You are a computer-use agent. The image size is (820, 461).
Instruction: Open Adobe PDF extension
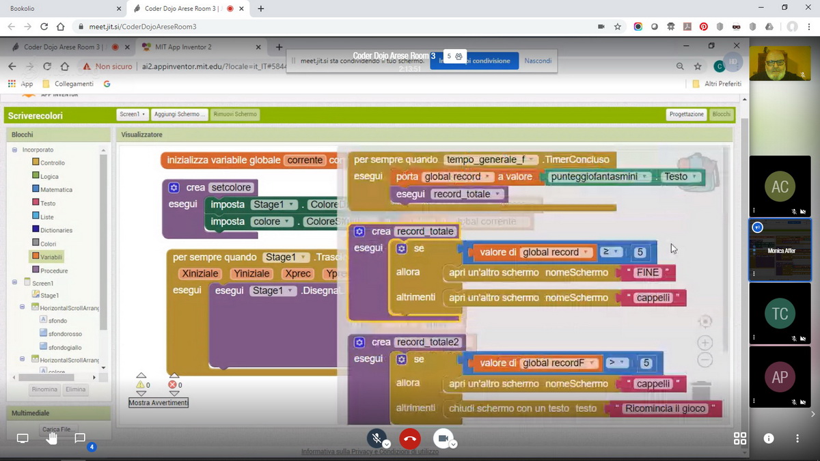(687, 27)
